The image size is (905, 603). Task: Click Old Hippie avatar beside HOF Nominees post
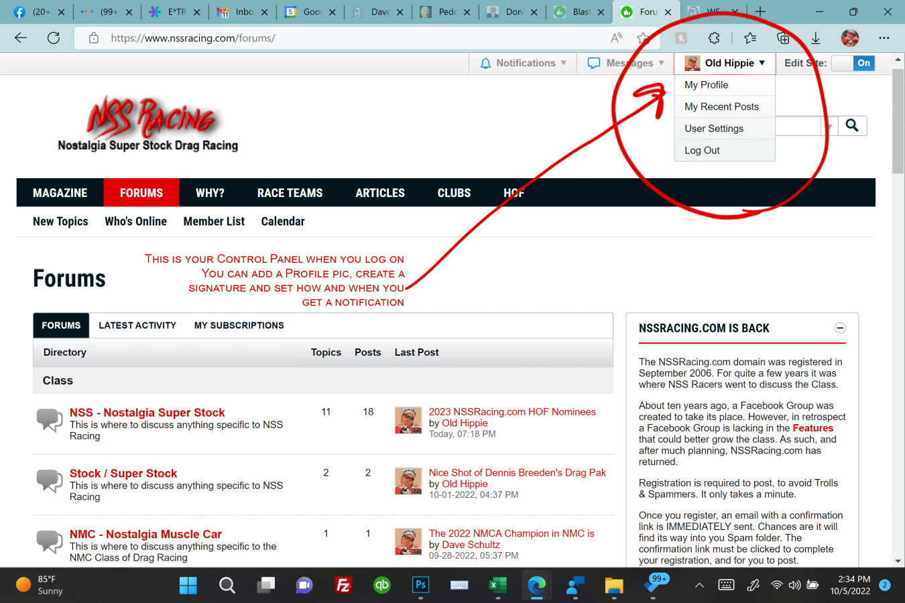pyautogui.click(x=408, y=420)
